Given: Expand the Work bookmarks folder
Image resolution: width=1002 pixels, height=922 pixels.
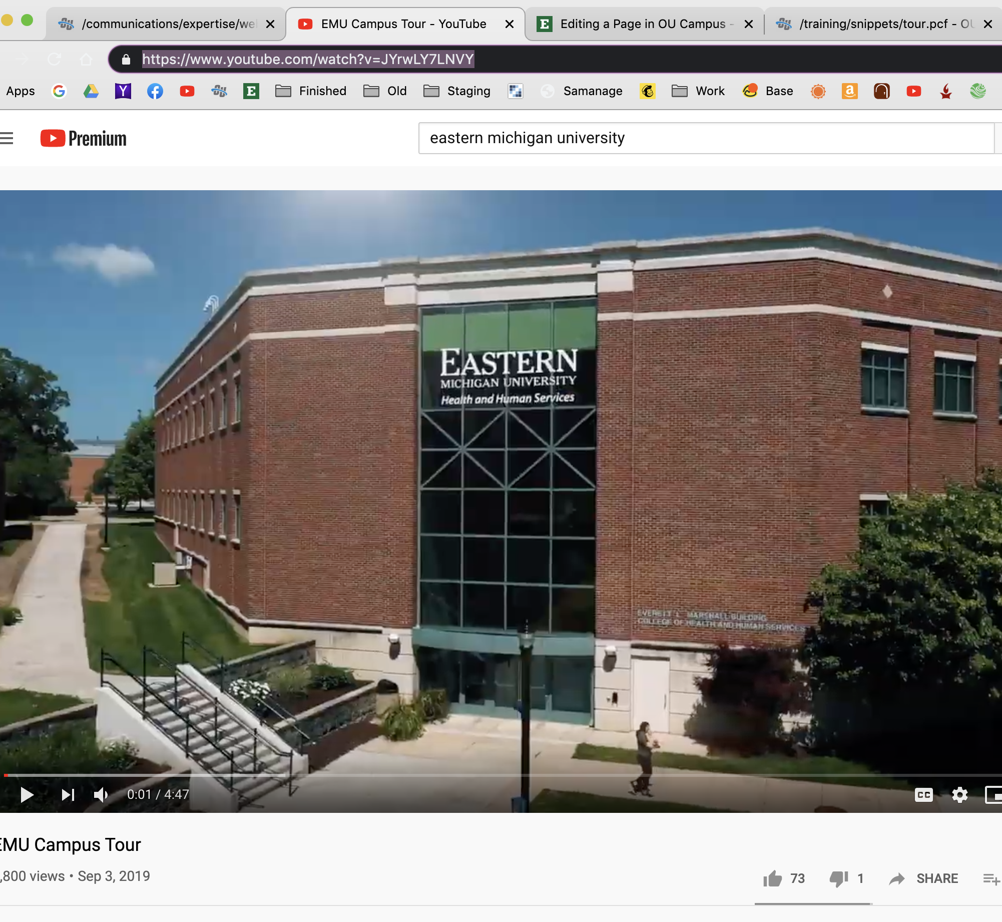Looking at the screenshot, I should (x=698, y=91).
